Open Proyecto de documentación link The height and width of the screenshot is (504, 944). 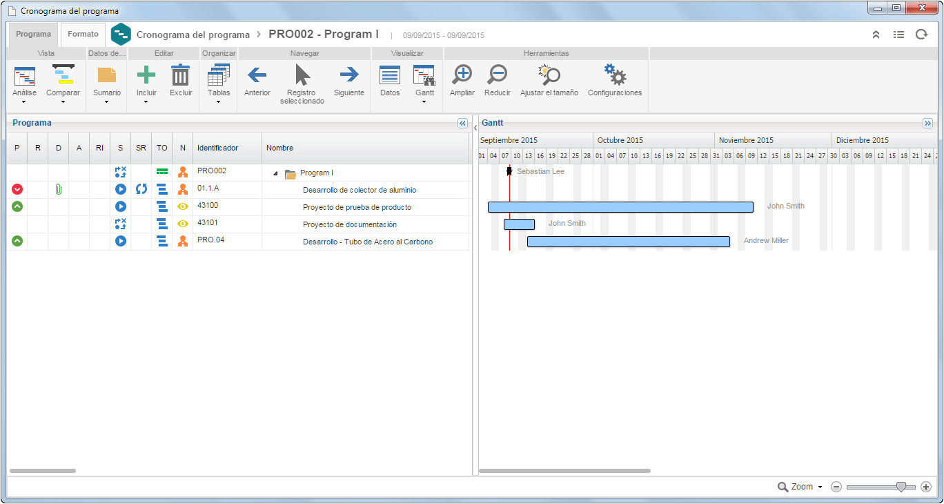[x=350, y=224]
